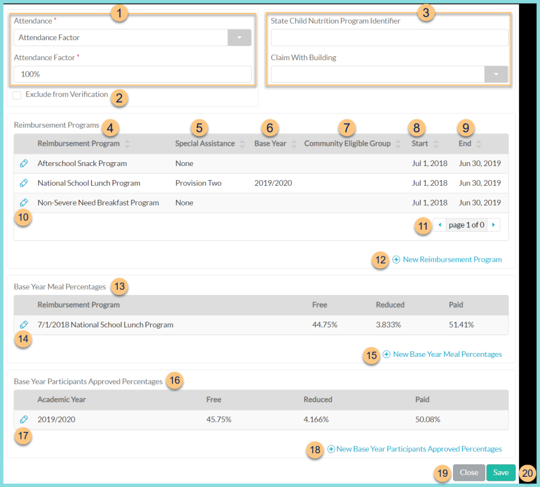Go to the previous page of reimbursement programs
Screen dimensions: 540x487
440,225
